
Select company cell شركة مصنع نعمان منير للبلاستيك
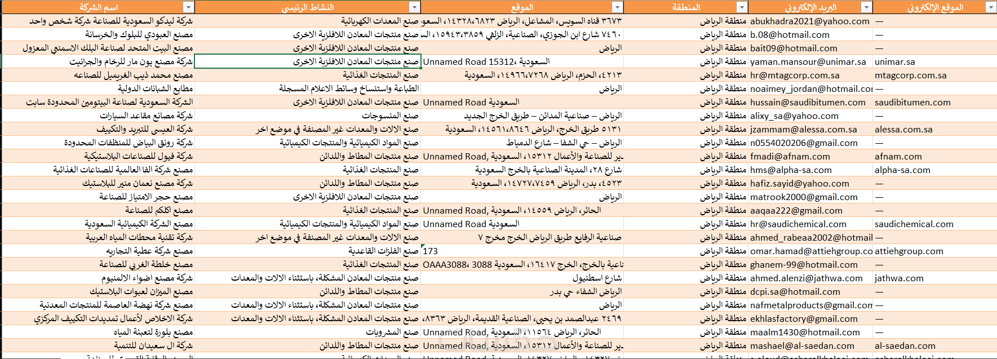tap(98, 183)
